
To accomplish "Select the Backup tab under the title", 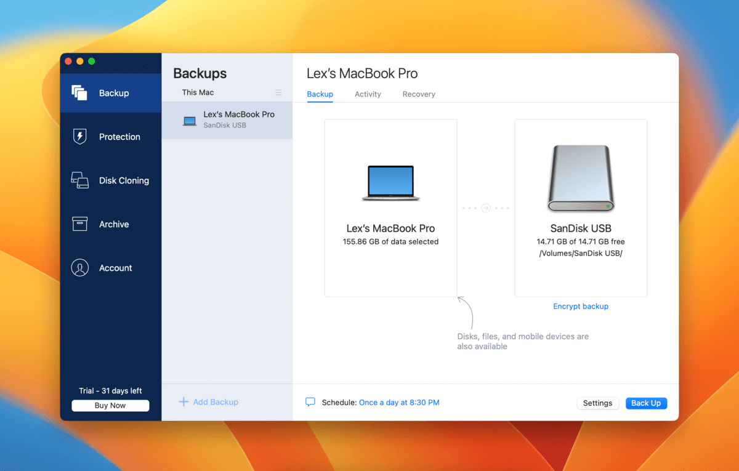I will click(320, 94).
